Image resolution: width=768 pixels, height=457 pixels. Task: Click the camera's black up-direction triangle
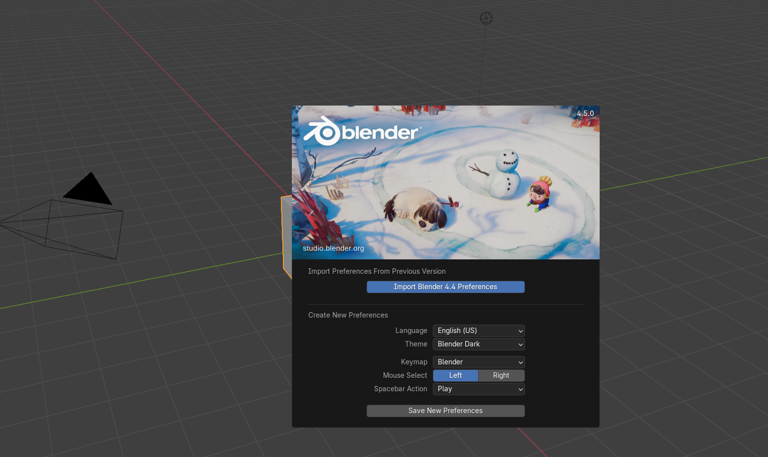click(x=88, y=190)
